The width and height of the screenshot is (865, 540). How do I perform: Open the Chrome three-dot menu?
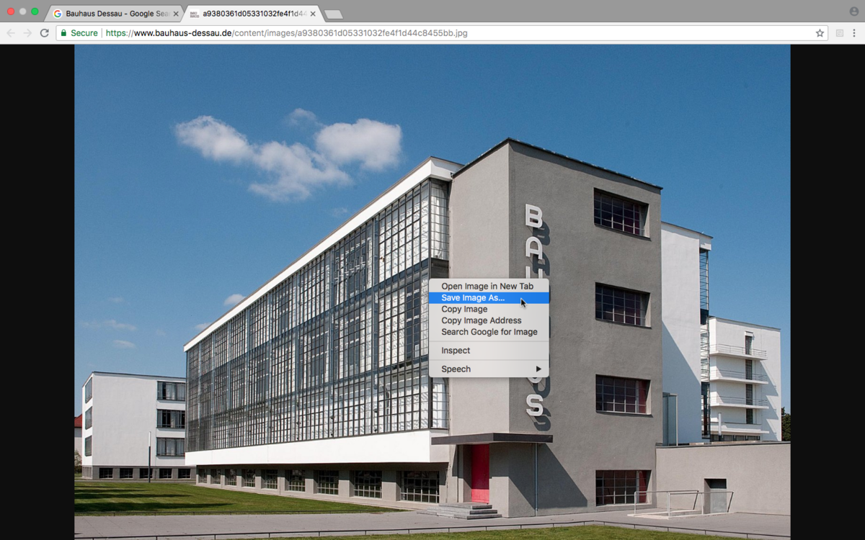(854, 33)
